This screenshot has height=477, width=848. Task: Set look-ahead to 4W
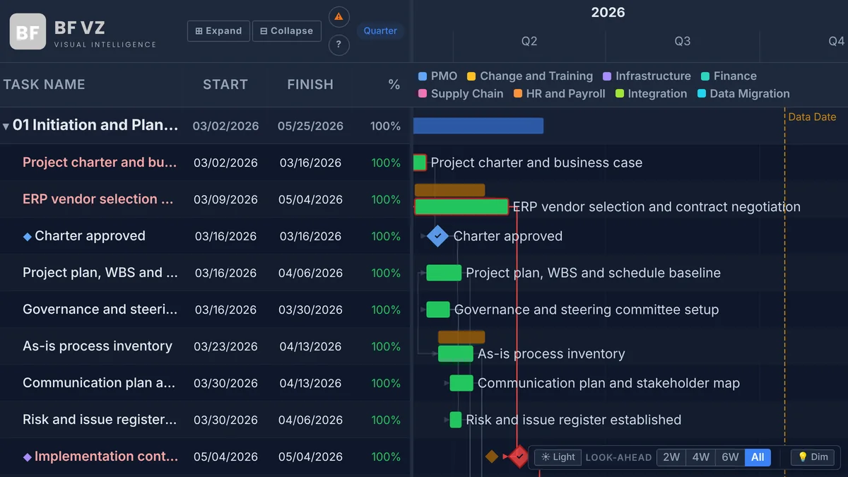coord(701,457)
